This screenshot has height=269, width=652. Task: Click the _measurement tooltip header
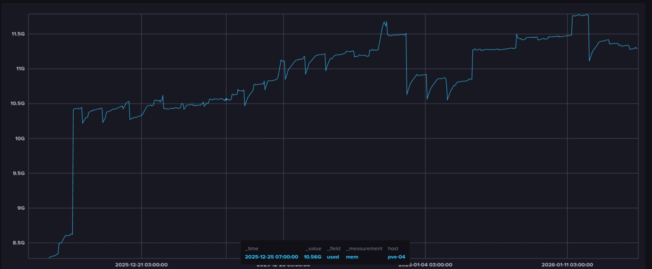point(364,249)
